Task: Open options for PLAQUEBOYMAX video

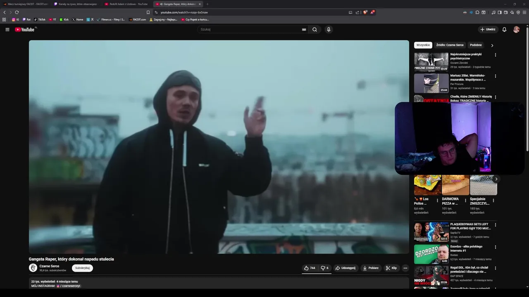Action: click(x=495, y=225)
